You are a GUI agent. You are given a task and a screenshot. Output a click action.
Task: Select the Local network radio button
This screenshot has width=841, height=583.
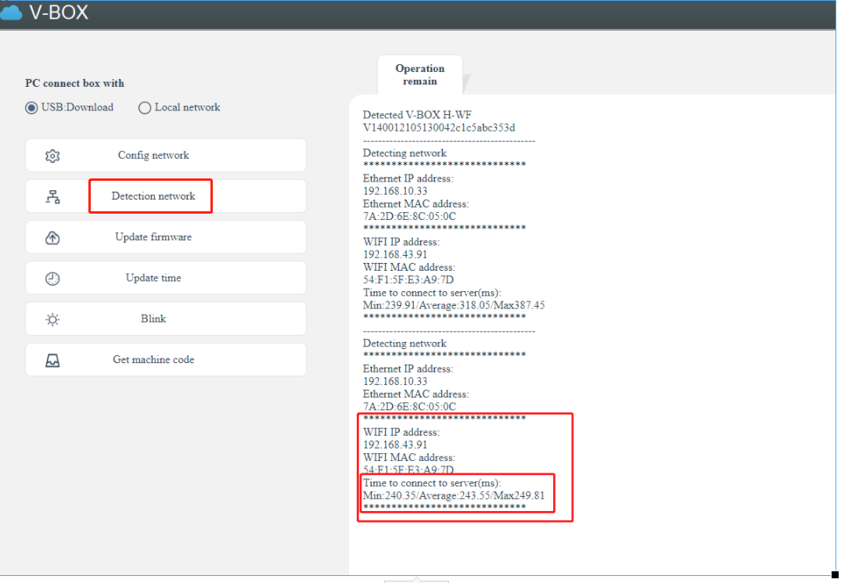(x=144, y=108)
